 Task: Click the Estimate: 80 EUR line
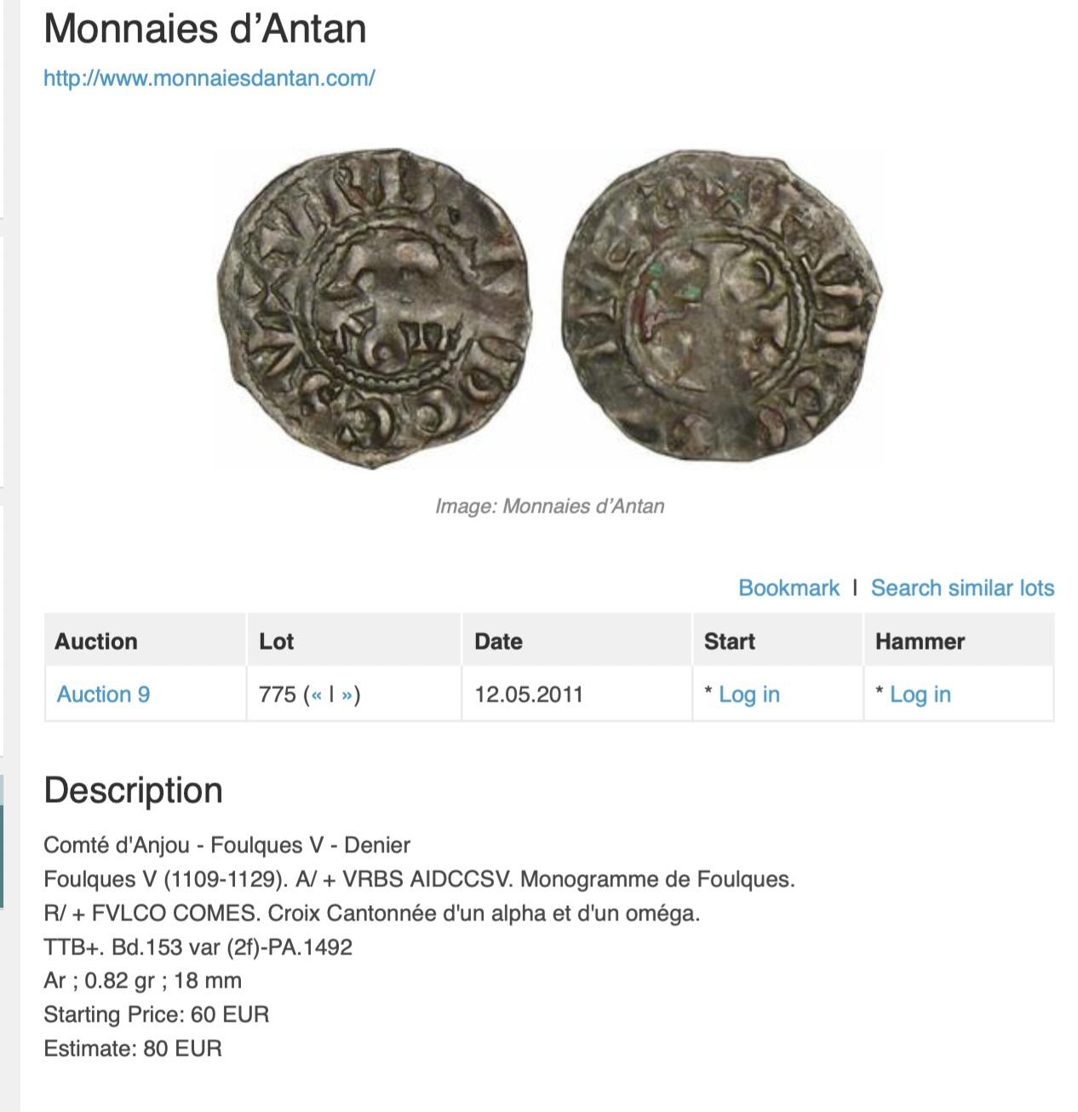(133, 1049)
